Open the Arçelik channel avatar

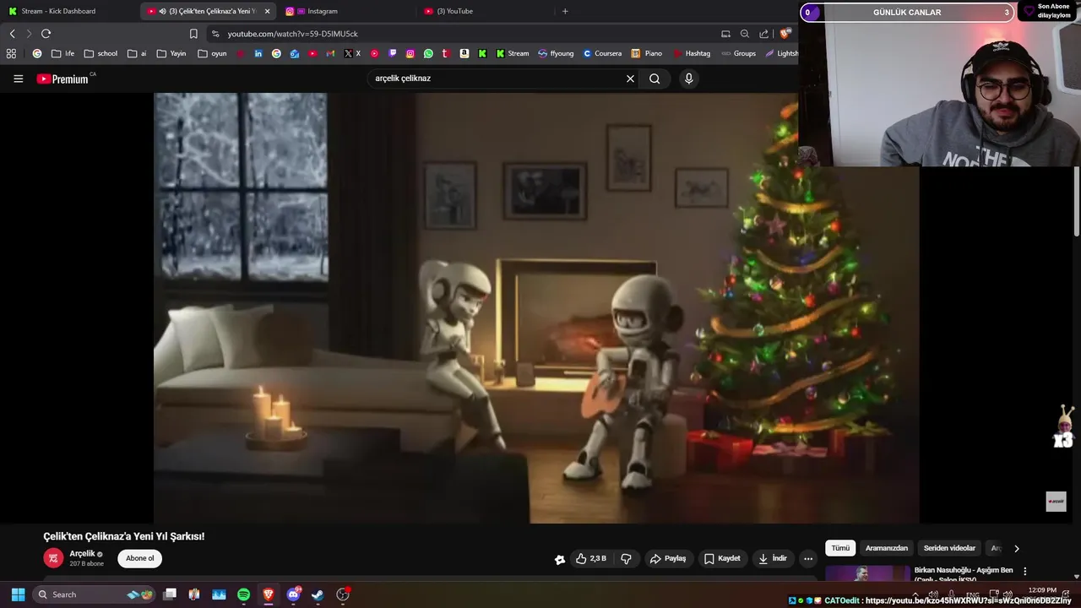(53, 558)
